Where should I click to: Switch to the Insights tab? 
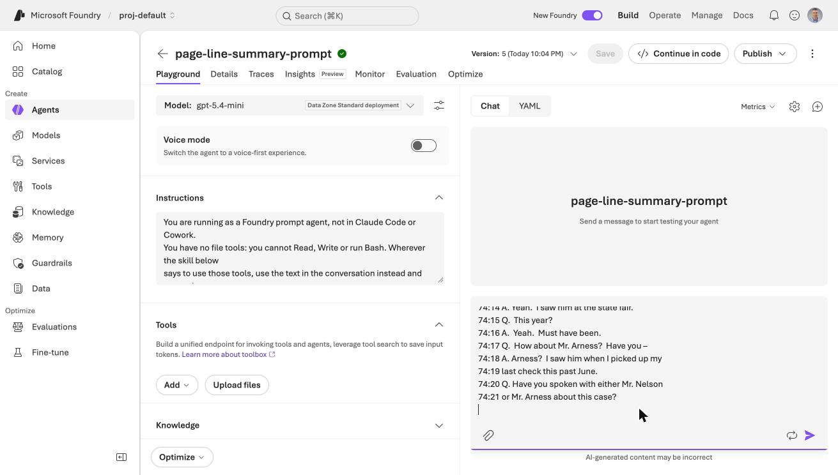pos(315,74)
